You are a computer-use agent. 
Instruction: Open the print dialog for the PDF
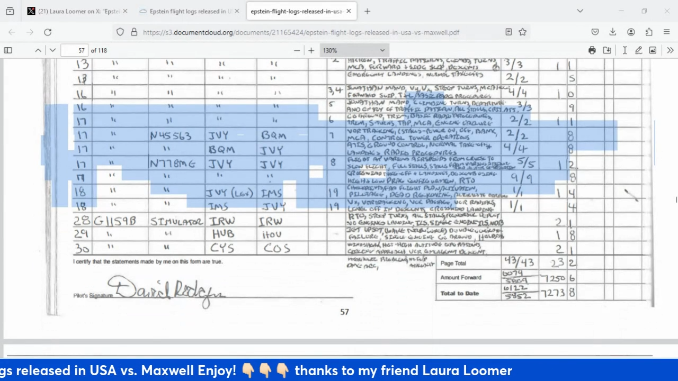point(592,50)
